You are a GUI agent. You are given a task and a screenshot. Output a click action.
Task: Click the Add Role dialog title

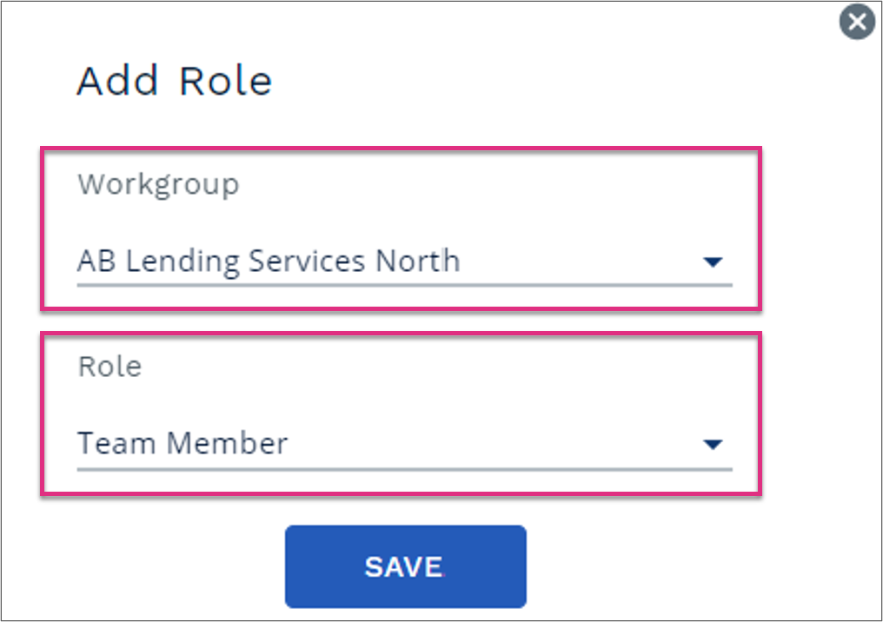[175, 81]
